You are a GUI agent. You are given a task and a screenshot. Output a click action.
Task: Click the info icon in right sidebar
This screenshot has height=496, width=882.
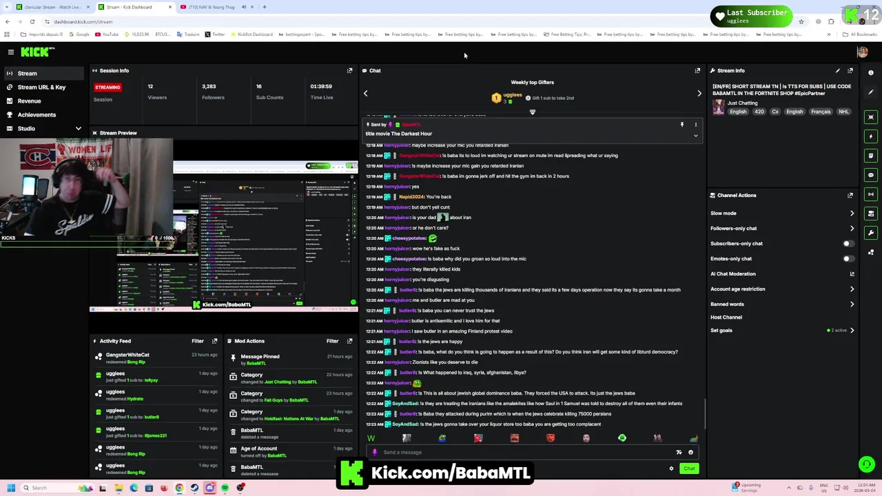[871, 72]
